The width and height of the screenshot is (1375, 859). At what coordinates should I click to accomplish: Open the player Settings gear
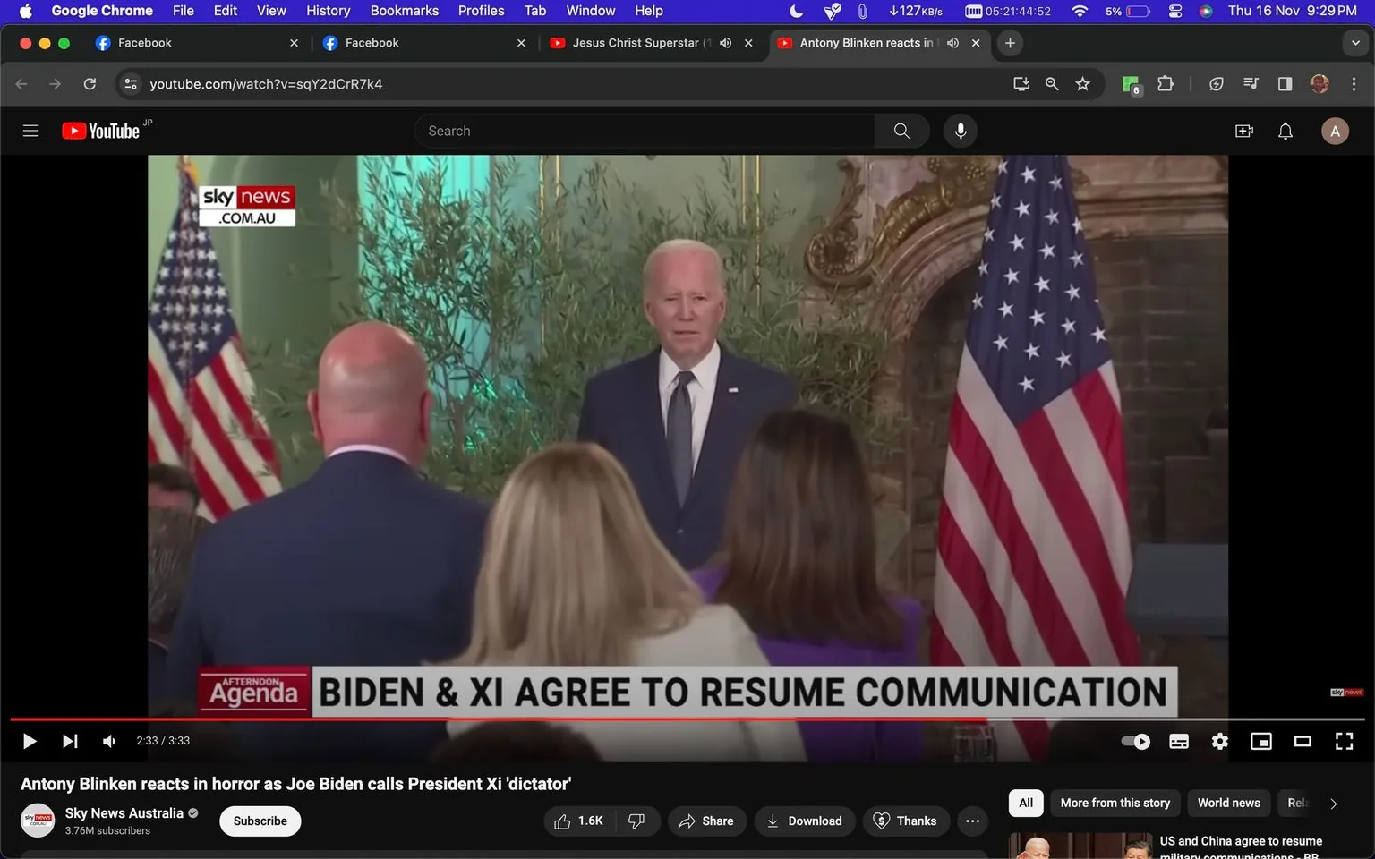(1219, 741)
